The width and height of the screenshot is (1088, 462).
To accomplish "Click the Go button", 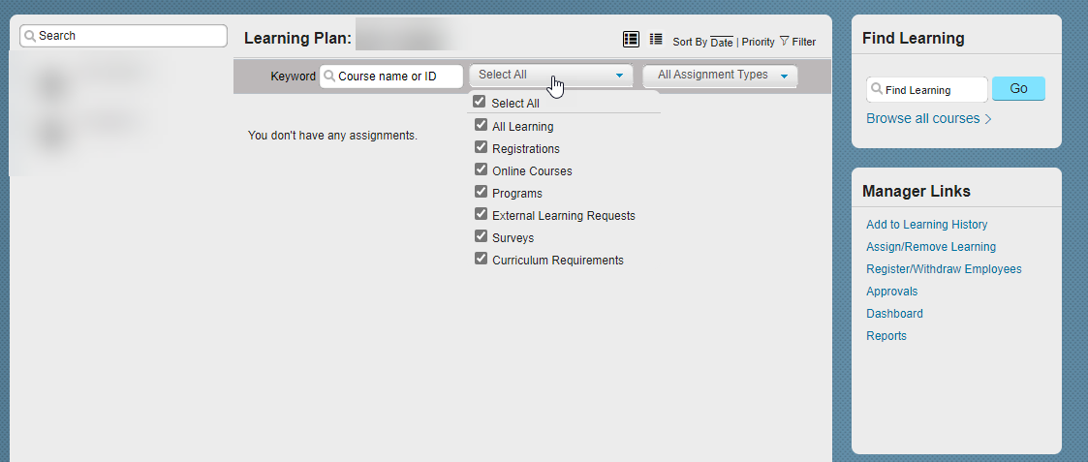I will (1018, 89).
